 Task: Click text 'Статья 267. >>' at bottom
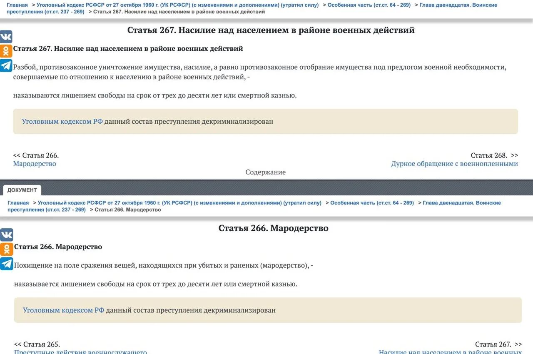click(x=498, y=344)
